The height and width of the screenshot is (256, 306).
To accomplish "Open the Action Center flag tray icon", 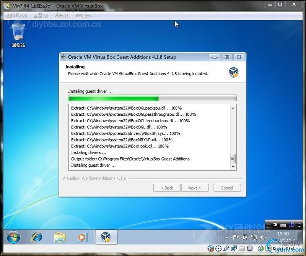I will point(236,237).
